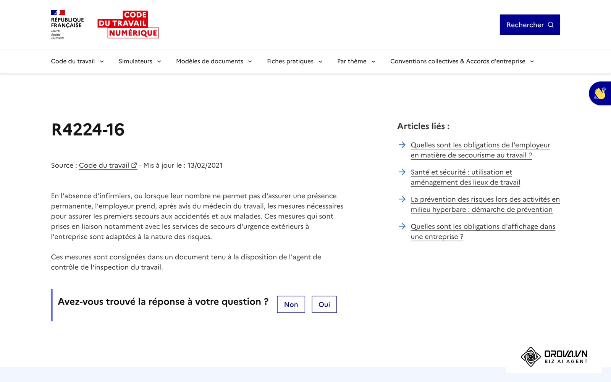Open the Code du Travail Numérique home logo
The height and width of the screenshot is (382, 611).
(128, 24)
